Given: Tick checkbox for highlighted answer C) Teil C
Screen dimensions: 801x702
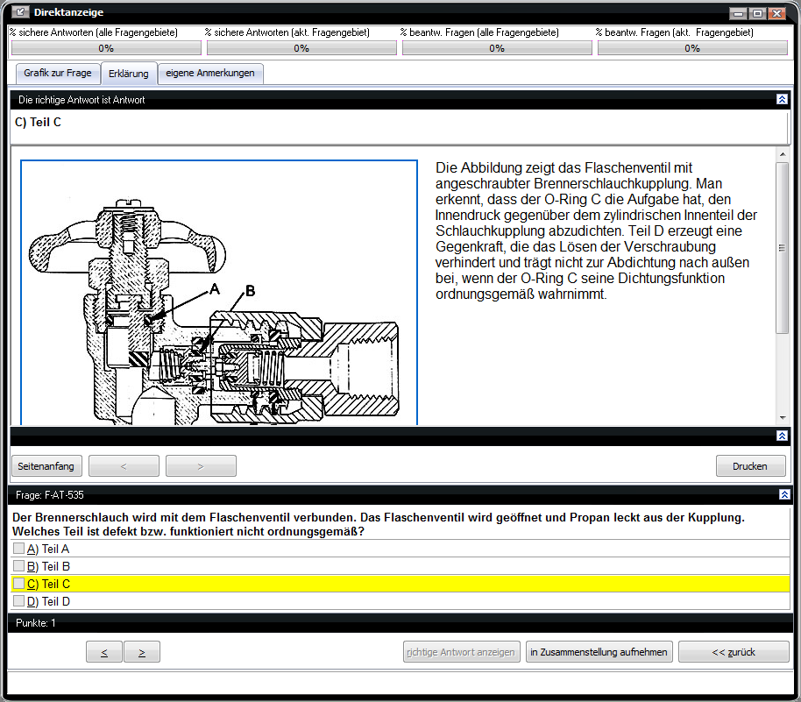Looking at the screenshot, I should point(18,584).
